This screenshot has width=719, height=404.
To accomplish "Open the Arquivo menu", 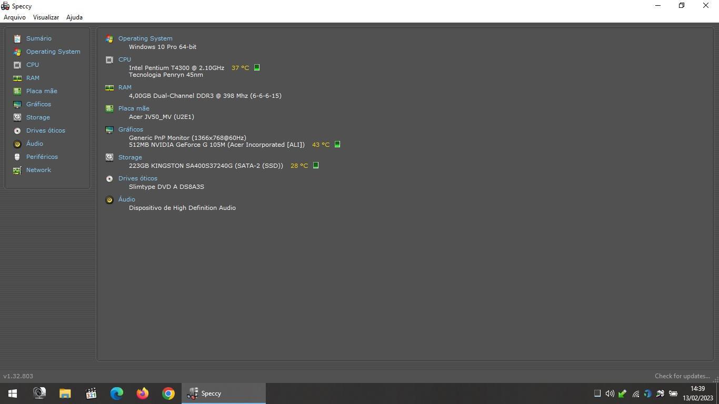I will [15, 17].
